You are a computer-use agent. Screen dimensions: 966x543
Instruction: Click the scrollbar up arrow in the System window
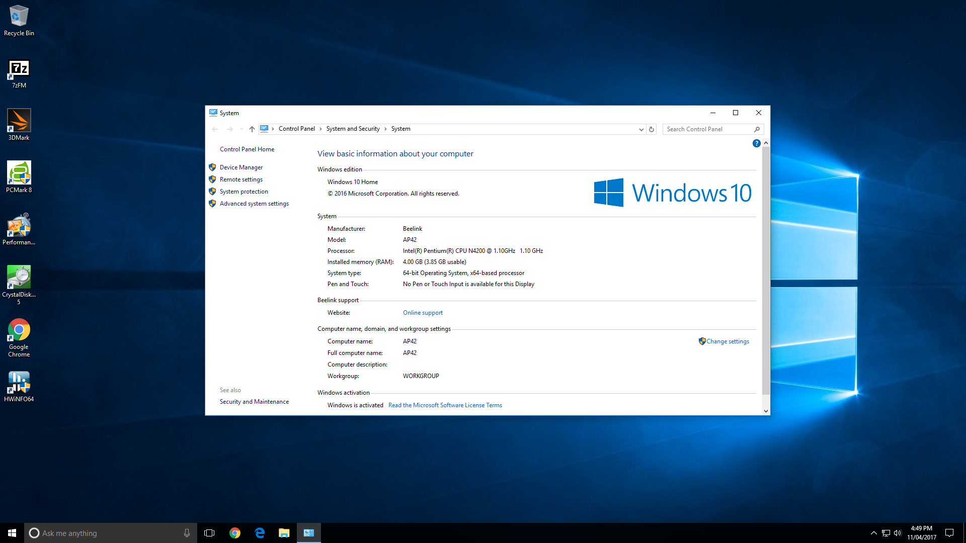click(x=766, y=143)
